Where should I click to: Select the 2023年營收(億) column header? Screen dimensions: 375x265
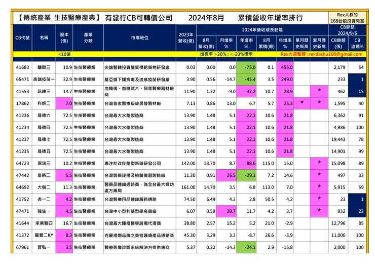point(186,38)
